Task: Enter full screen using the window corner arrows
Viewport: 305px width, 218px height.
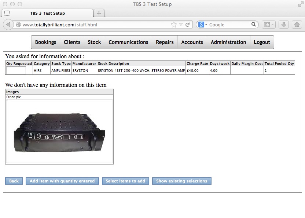Action: [x=301, y=4]
